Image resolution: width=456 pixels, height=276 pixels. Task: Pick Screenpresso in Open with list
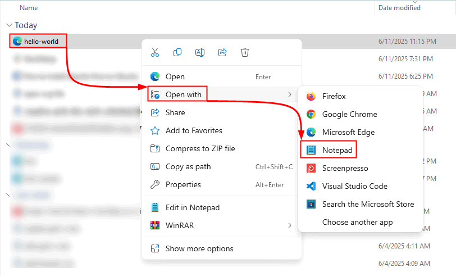(x=345, y=168)
